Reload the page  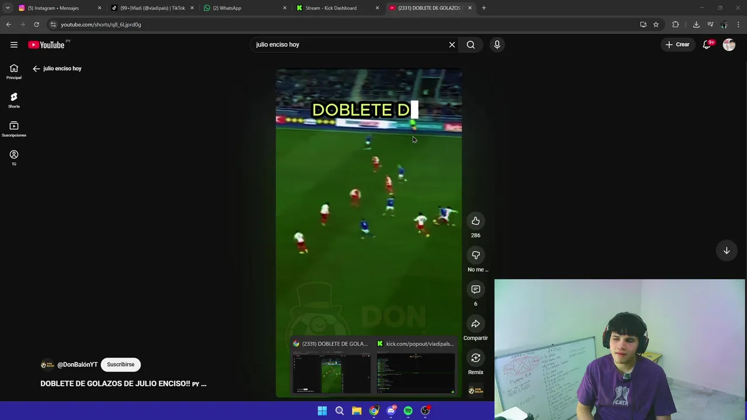pyautogui.click(x=36, y=24)
